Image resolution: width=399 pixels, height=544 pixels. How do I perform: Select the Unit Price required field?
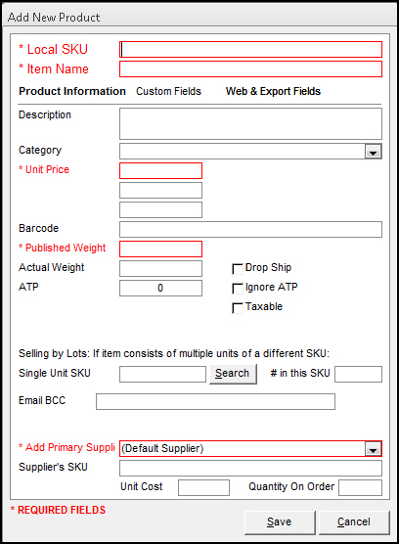(160, 170)
